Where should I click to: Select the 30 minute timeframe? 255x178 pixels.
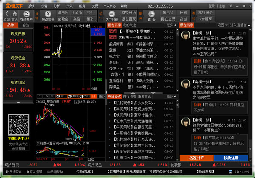[52, 96]
